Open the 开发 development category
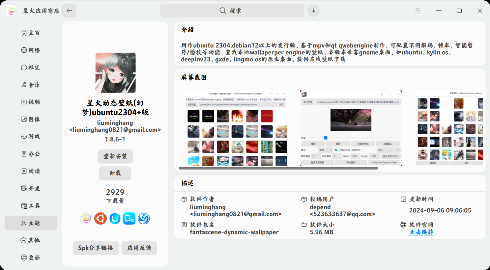 (31, 188)
